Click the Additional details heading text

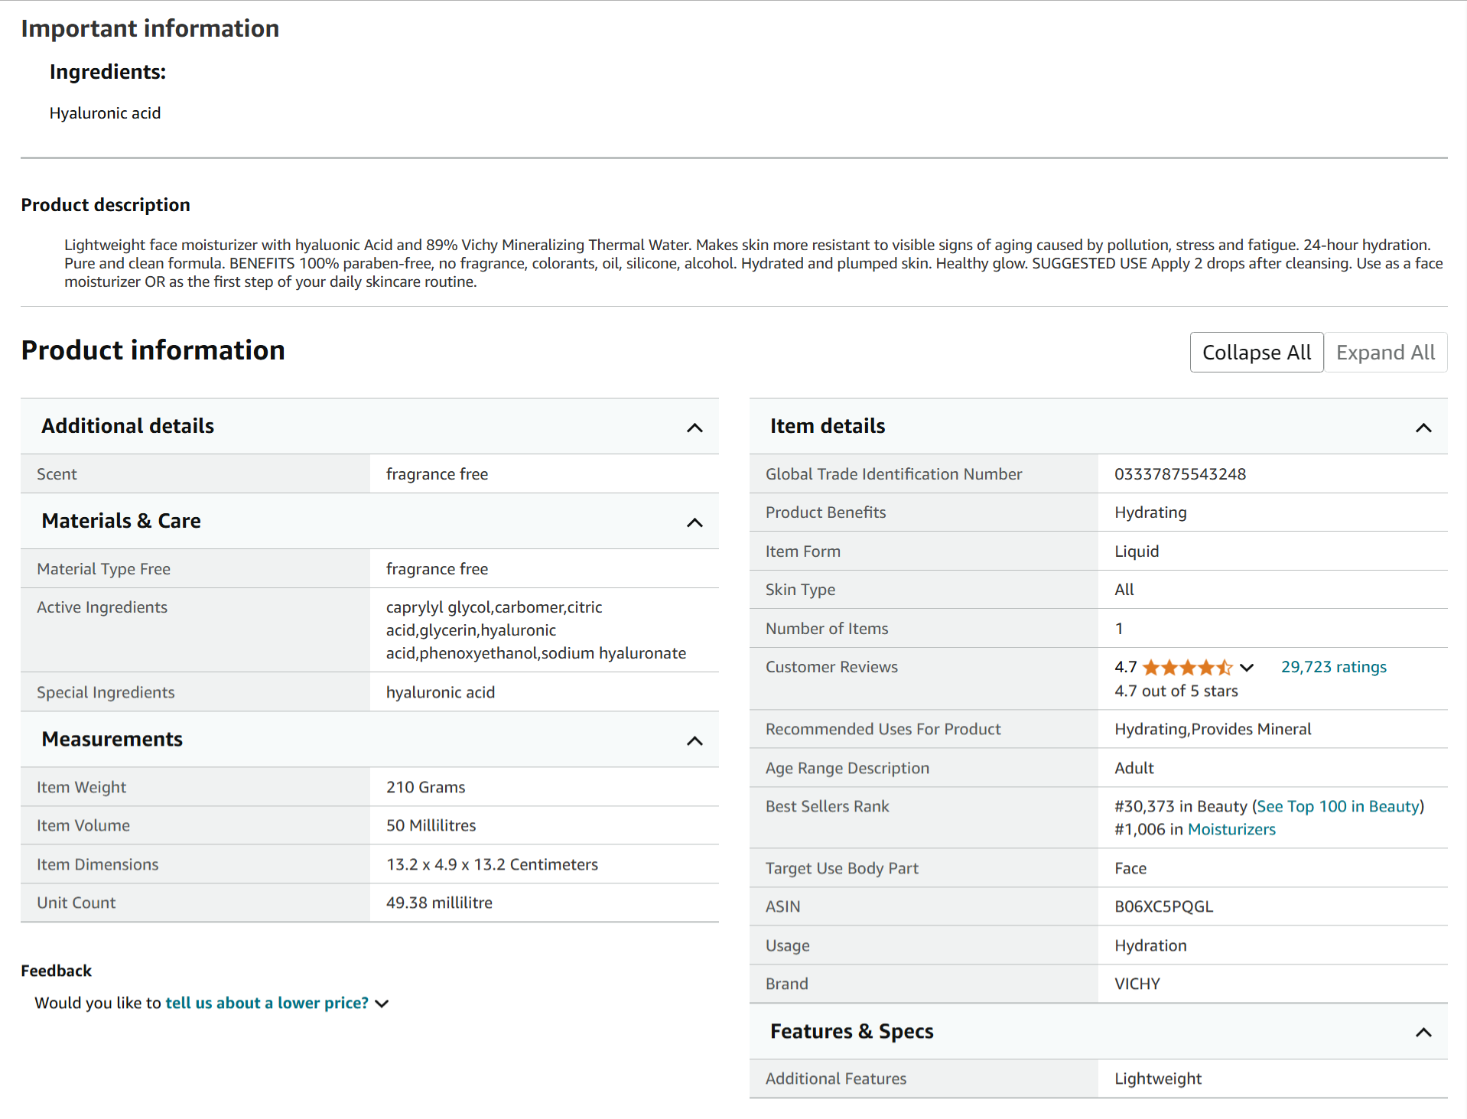pyautogui.click(x=128, y=426)
